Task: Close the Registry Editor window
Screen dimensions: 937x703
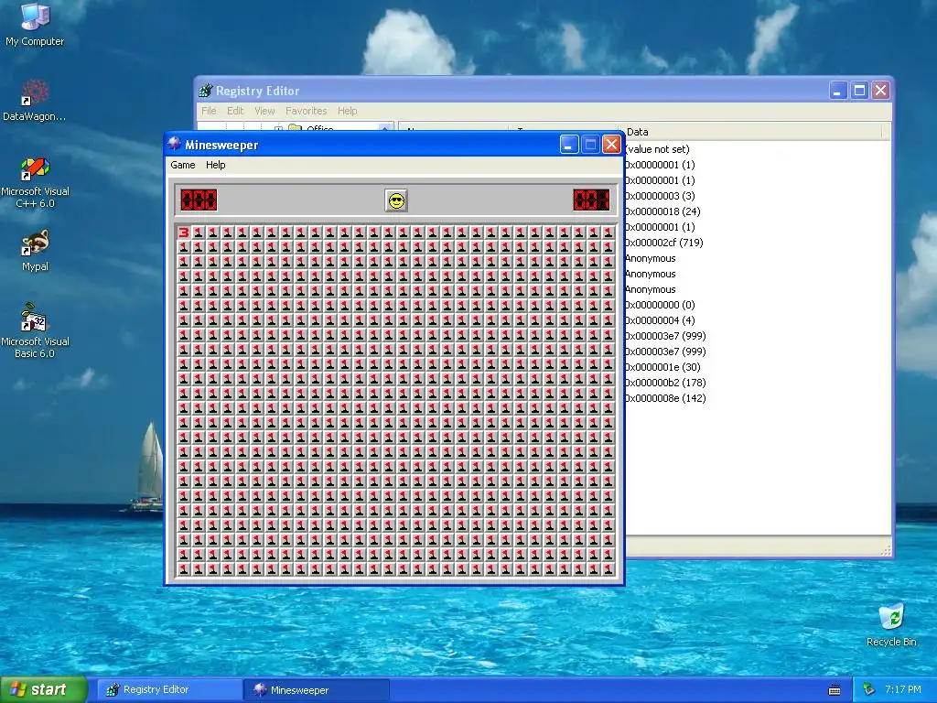Action: pyautogui.click(x=880, y=91)
